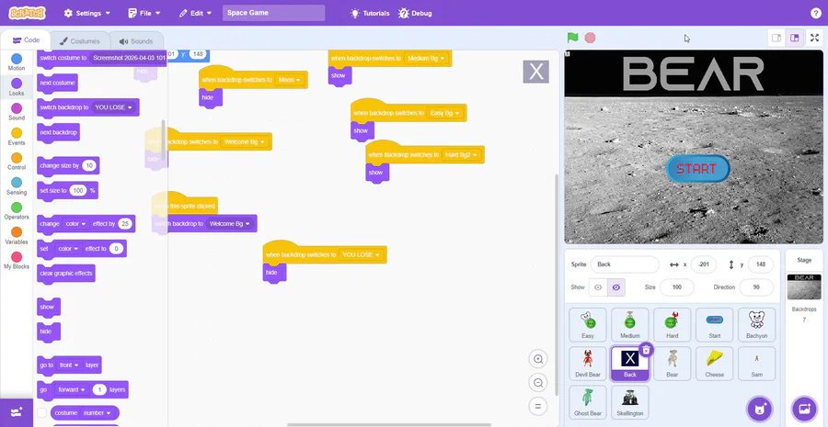This screenshot has width=828, height=427.
Task: Open the Add Extension button
Action: (x=17, y=411)
